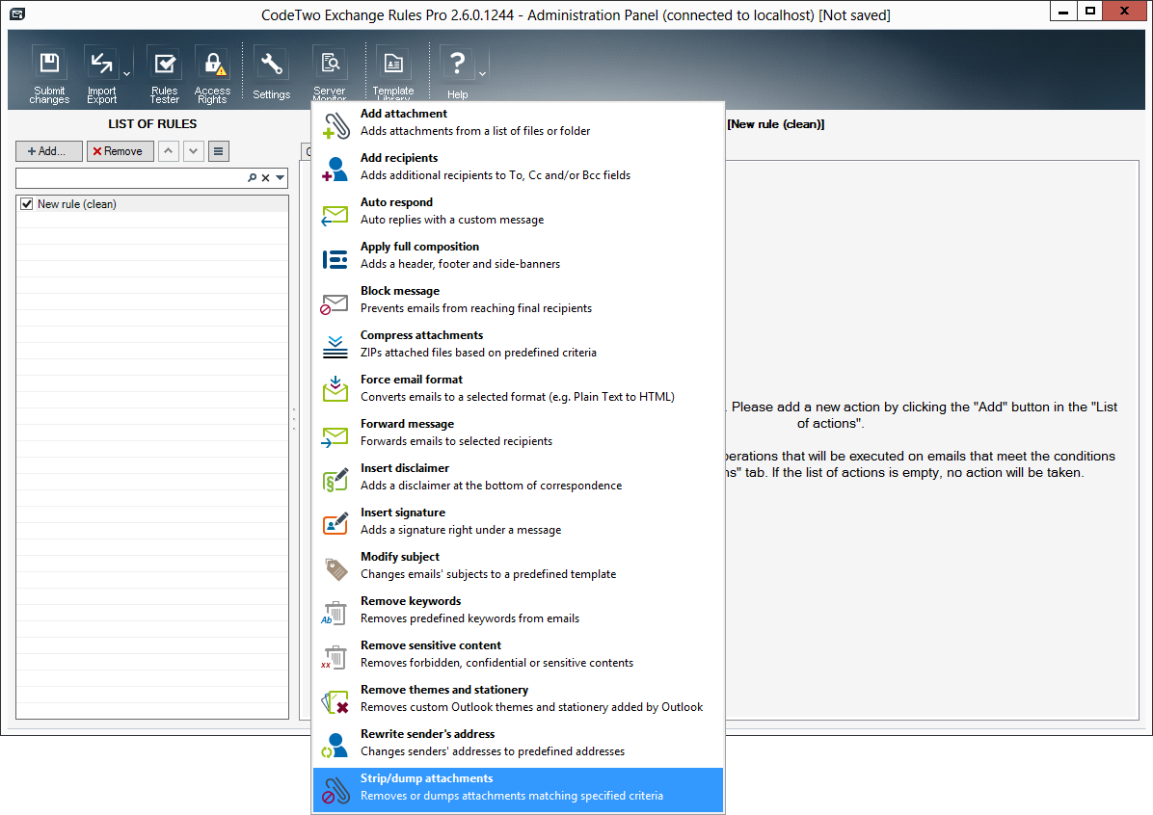
Task: Uncheck the New rule (clean) checkbox
Action: (x=27, y=204)
